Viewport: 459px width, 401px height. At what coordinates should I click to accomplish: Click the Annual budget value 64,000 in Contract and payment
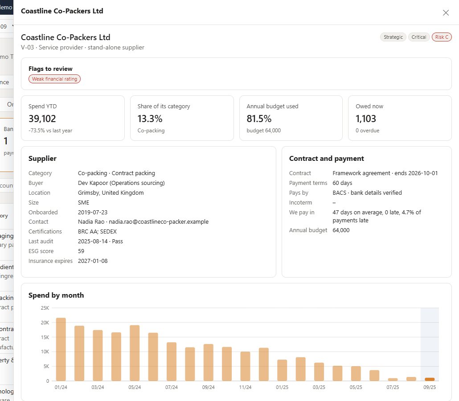pyautogui.click(x=341, y=230)
